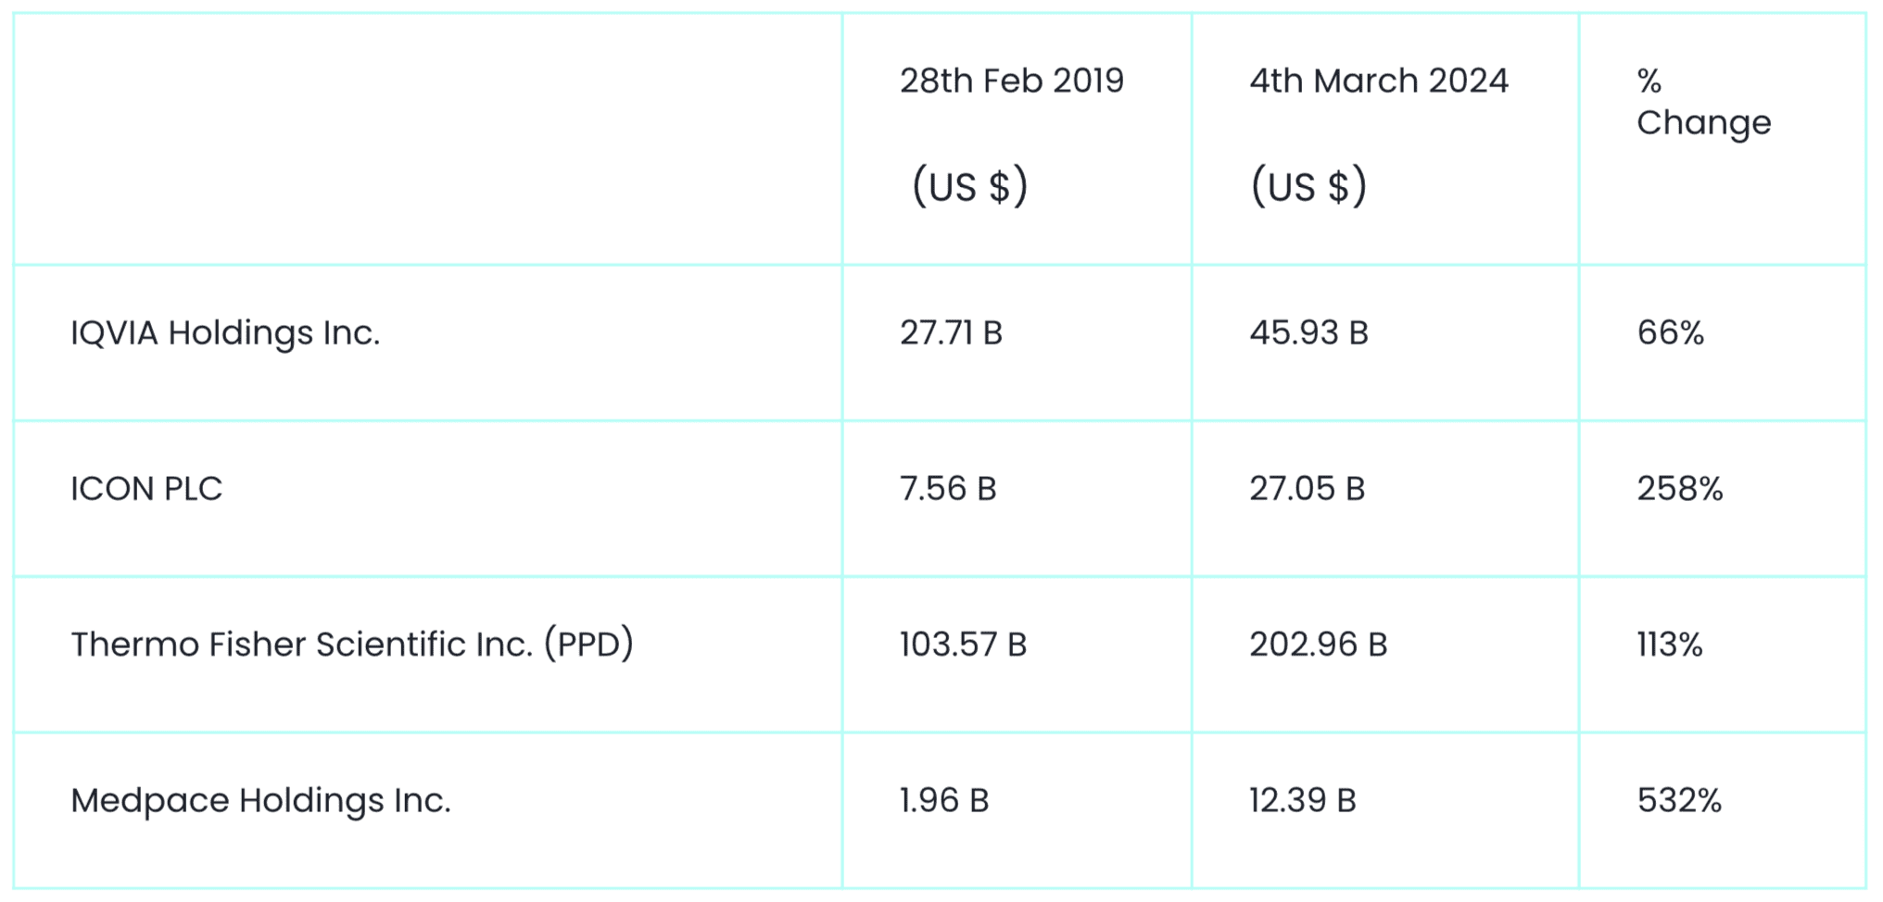Image resolution: width=1883 pixels, height=902 pixels.
Task: Select the IQVIA Holdings Inc. row label
Action: (x=225, y=333)
